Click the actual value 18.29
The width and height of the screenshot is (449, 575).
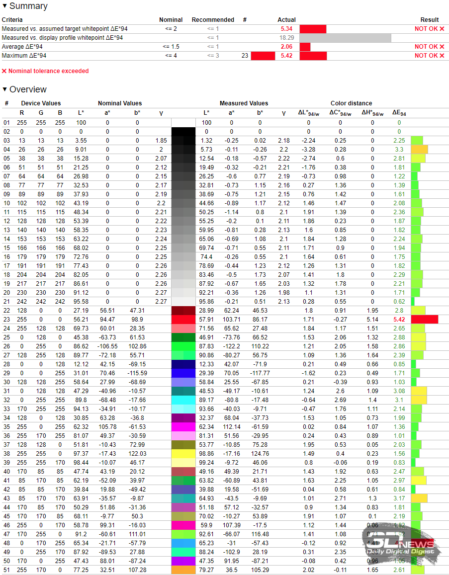click(x=286, y=38)
